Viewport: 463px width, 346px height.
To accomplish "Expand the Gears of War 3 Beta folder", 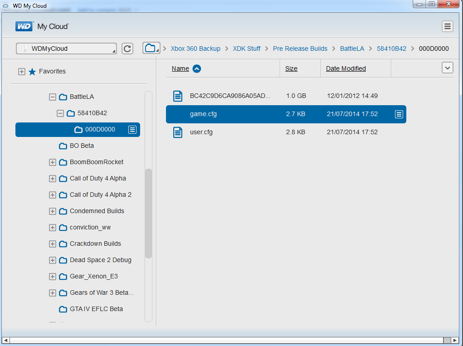I will tap(53, 293).
